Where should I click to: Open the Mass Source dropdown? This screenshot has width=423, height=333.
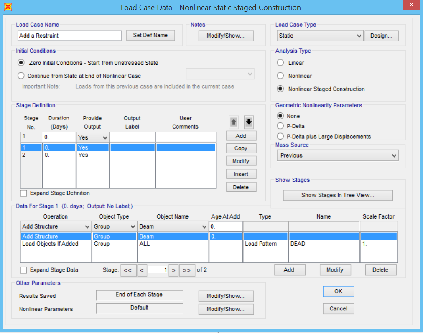point(394,155)
